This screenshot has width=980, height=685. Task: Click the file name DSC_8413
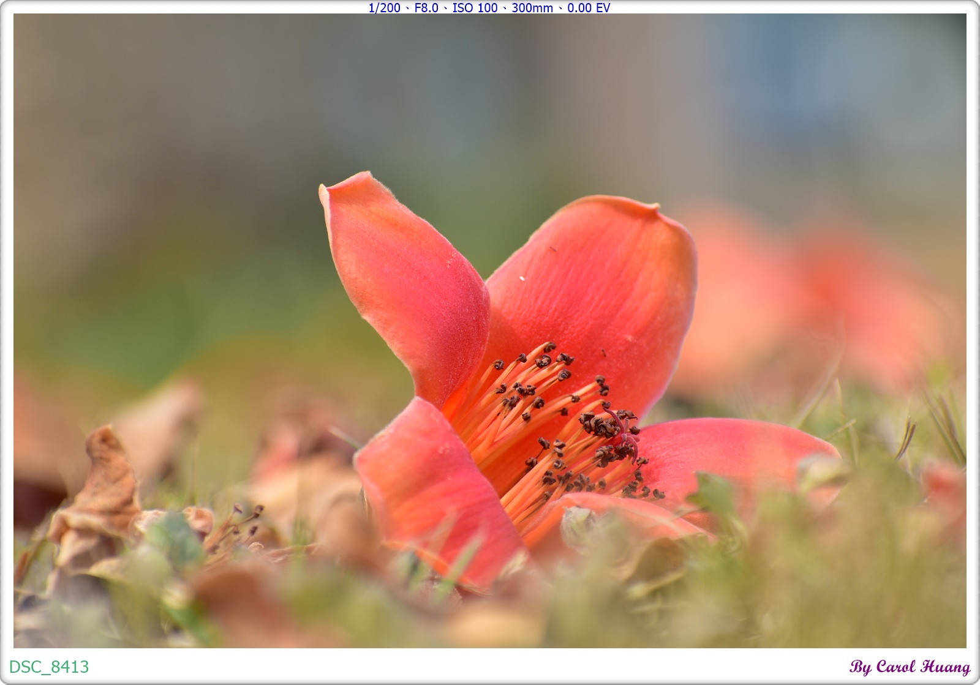point(49,667)
